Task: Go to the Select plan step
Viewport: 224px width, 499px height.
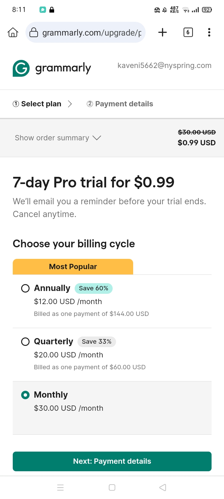Action: [37, 104]
